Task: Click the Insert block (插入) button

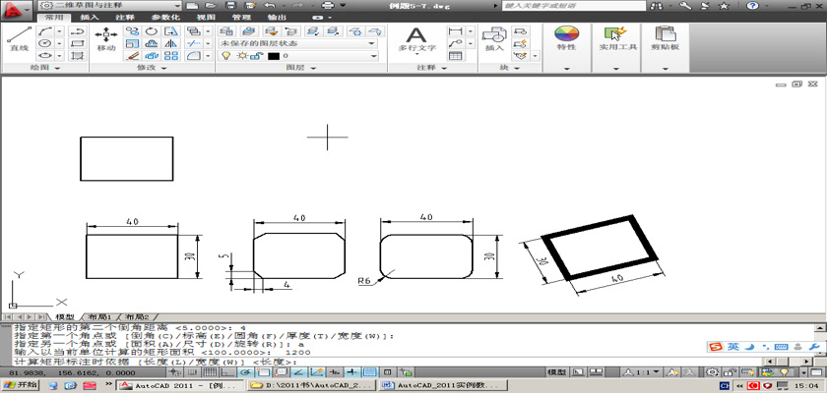Action: pos(494,39)
